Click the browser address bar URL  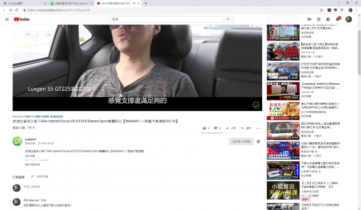point(59,10)
